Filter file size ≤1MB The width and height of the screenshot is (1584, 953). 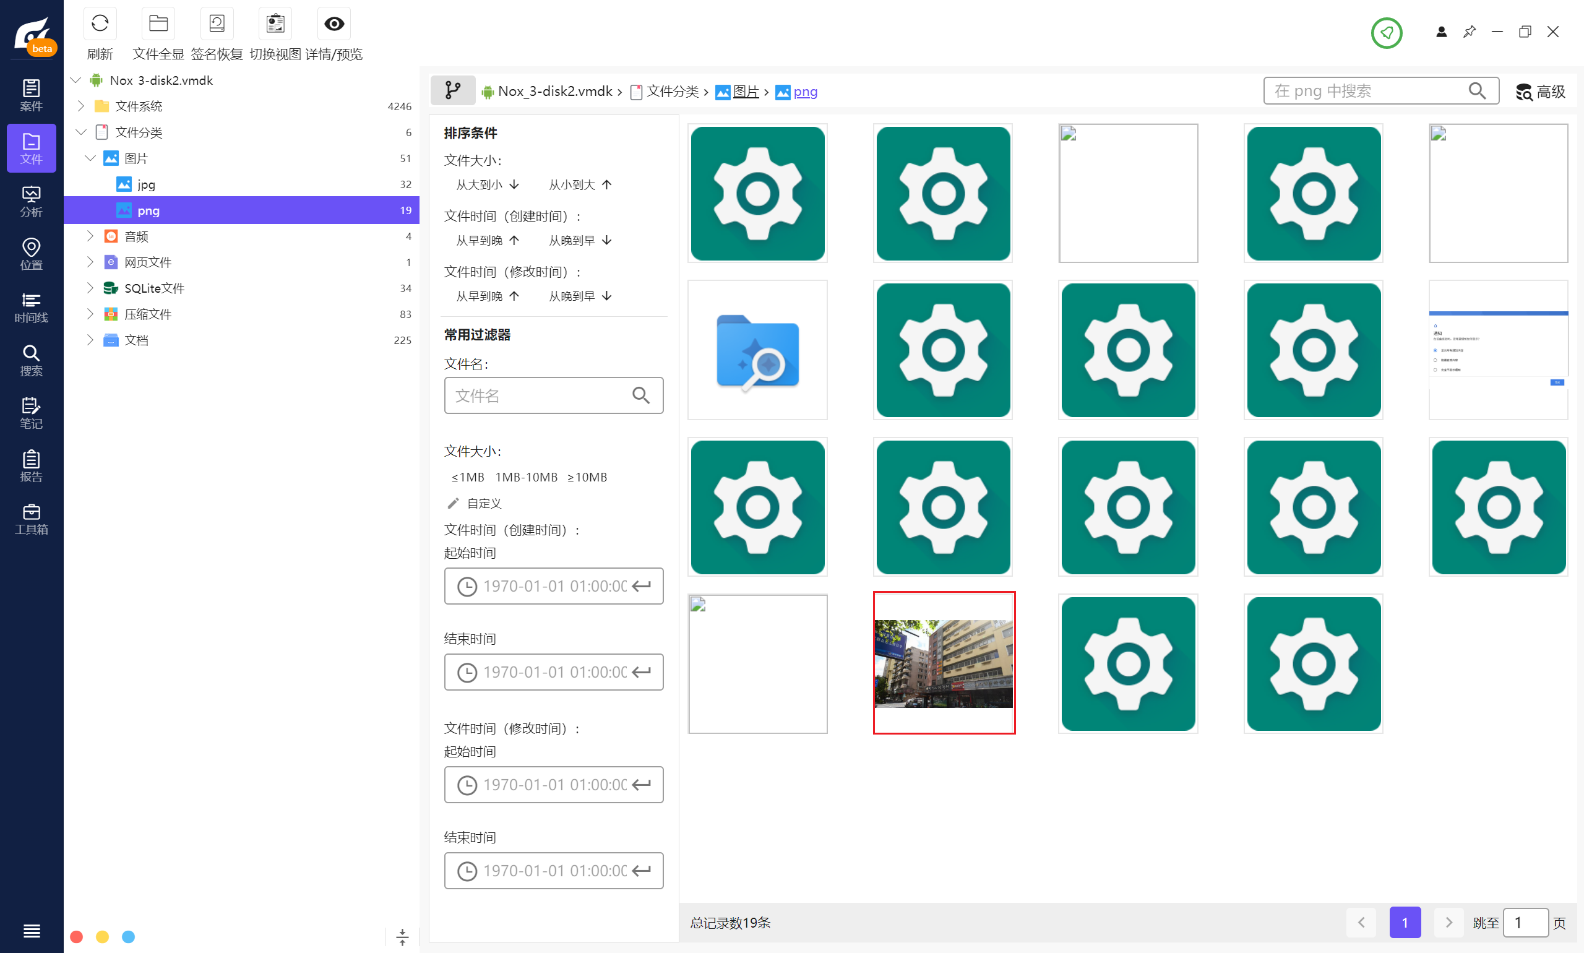tap(467, 477)
